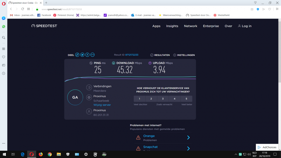Open RESULTATEN history

(160, 55)
